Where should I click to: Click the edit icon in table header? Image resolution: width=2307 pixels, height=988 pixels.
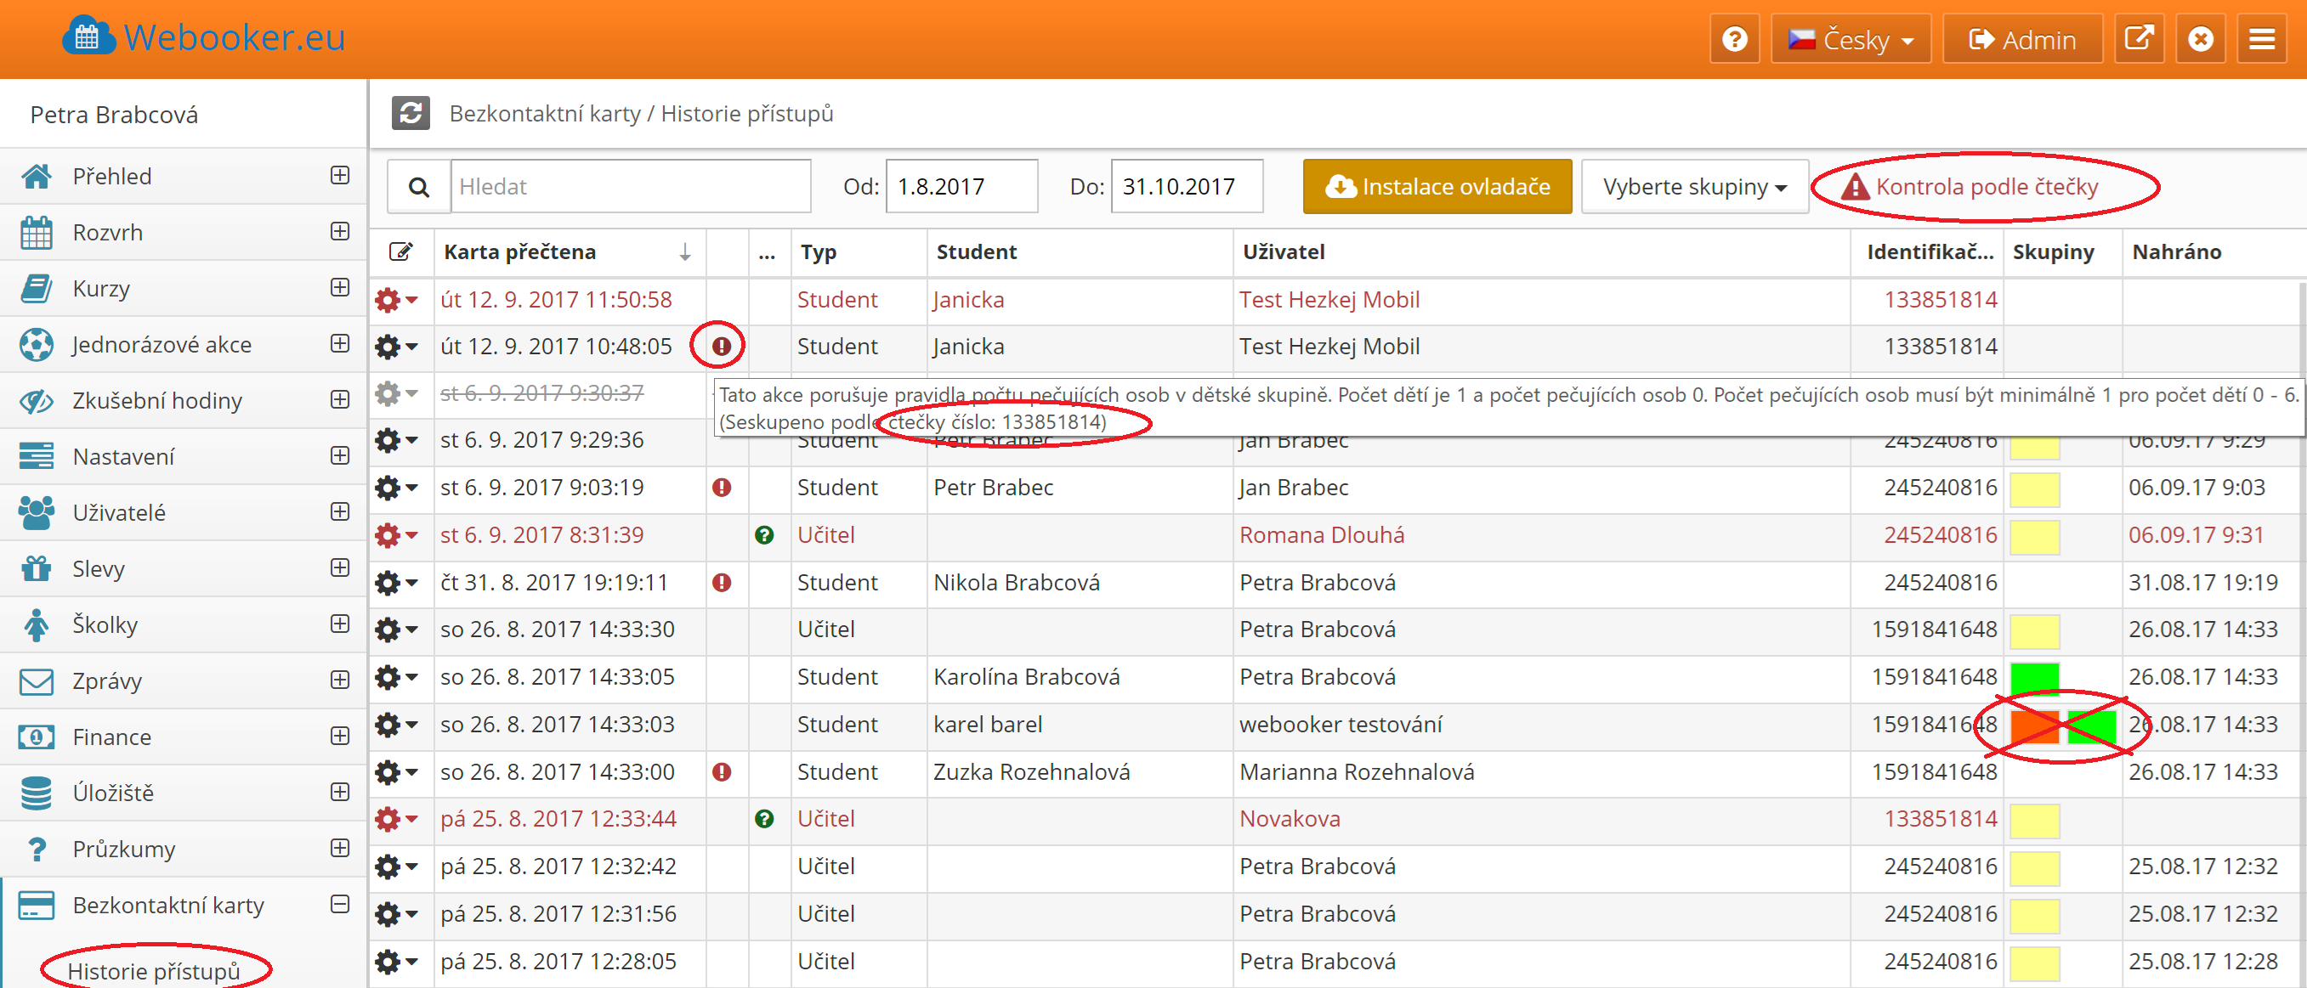tap(400, 252)
